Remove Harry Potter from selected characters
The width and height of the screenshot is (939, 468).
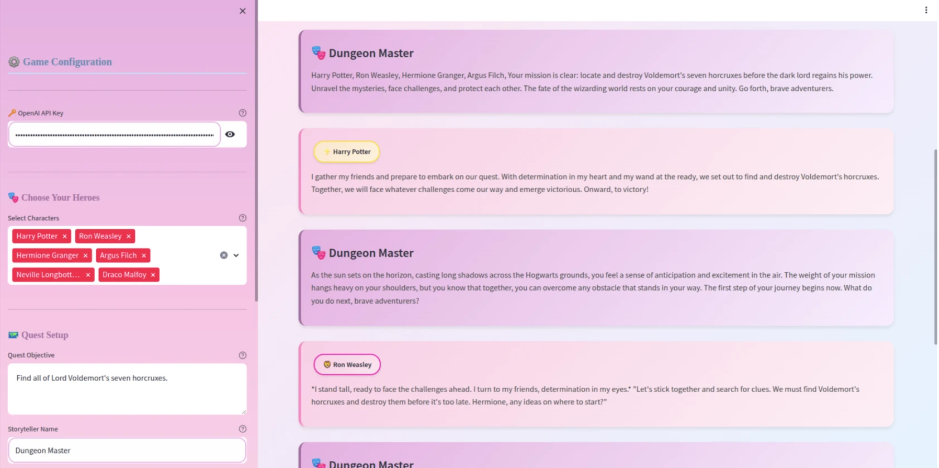[x=65, y=236]
